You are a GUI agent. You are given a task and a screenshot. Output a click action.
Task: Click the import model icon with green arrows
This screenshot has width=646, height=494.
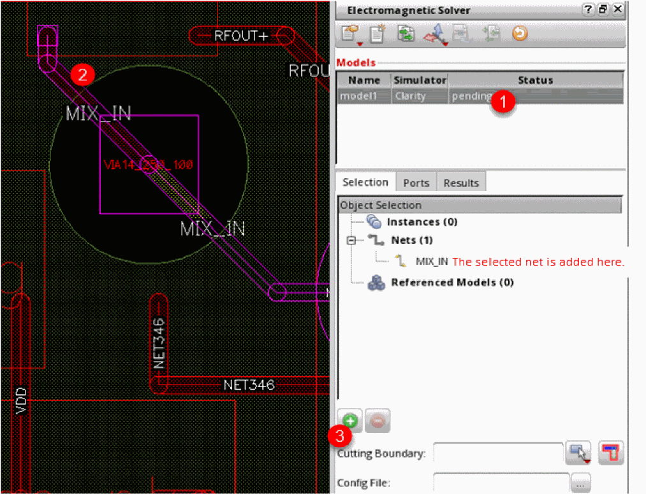[x=492, y=34]
